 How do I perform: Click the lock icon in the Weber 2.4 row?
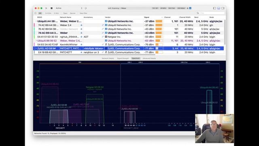81,25
